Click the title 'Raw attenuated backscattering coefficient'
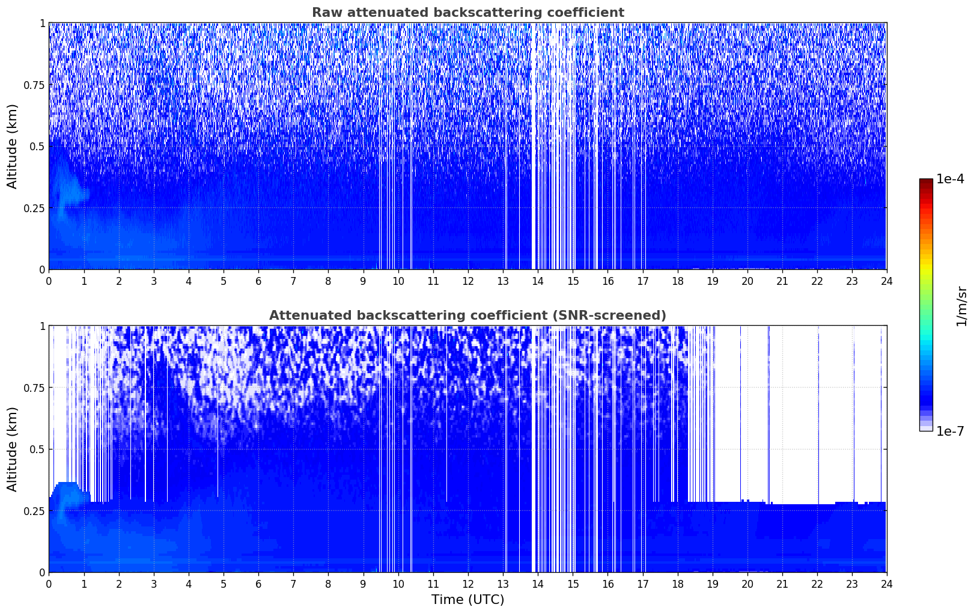 coord(467,13)
